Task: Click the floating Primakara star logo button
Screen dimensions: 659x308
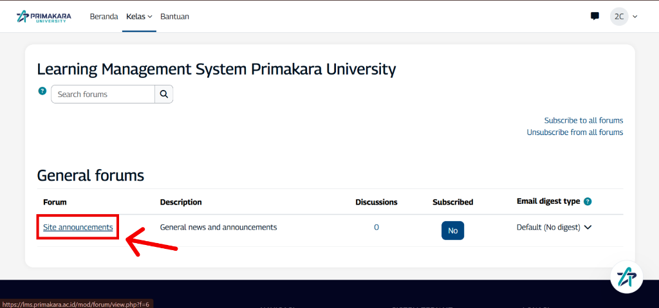Action: pyautogui.click(x=627, y=276)
